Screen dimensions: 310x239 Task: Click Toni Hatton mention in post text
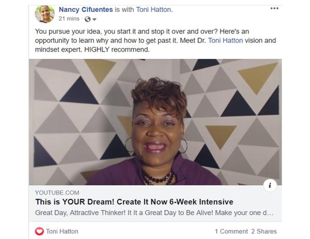coord(225,40)
